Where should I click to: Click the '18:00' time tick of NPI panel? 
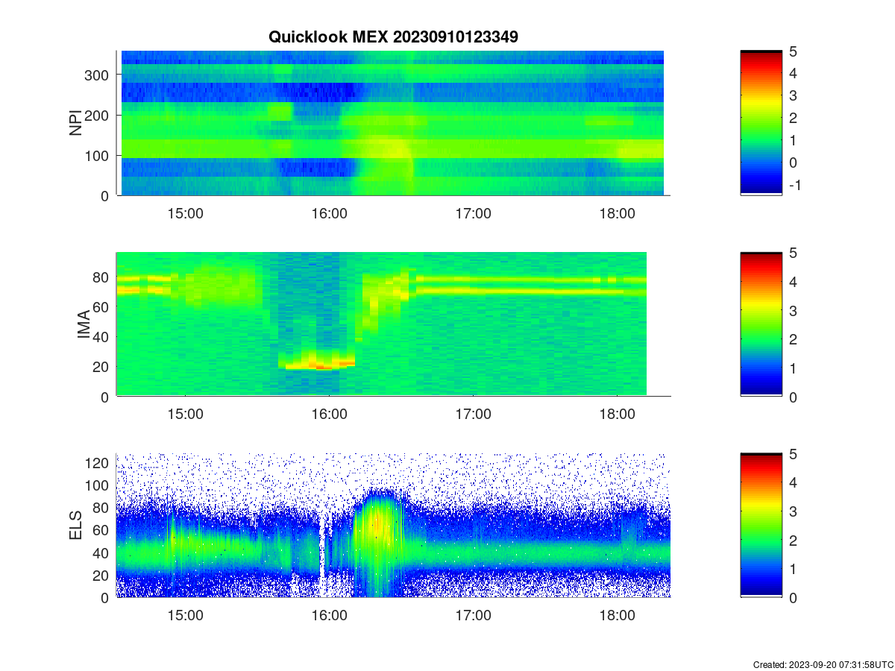pyautogui.click(x=618, y=213)
